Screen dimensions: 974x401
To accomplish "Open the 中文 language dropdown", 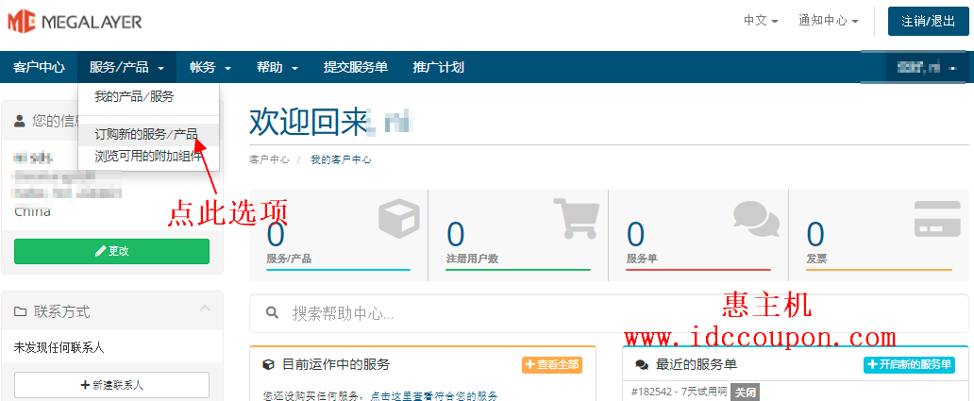I will pos(761,21).
